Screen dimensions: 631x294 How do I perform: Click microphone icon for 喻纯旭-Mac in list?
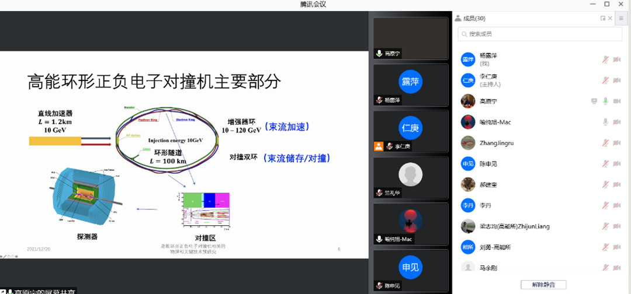coord(606,122)
